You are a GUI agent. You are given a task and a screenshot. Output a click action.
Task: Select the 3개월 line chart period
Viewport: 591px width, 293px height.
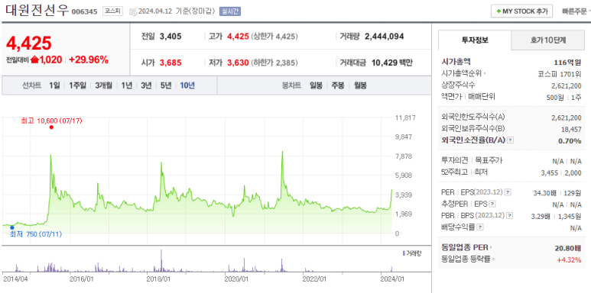point(104,85)
